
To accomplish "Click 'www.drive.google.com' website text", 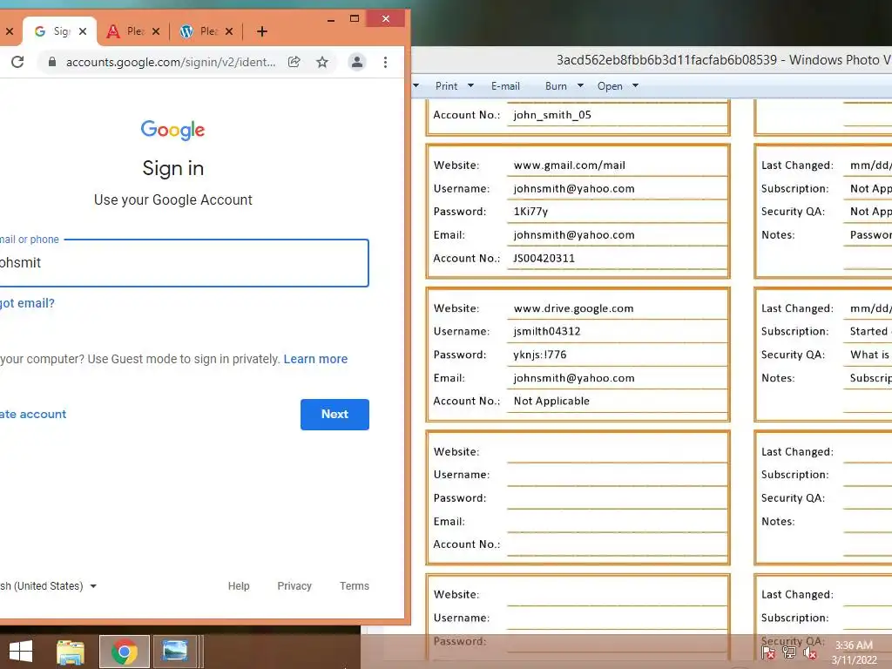I will pos(573,308).
